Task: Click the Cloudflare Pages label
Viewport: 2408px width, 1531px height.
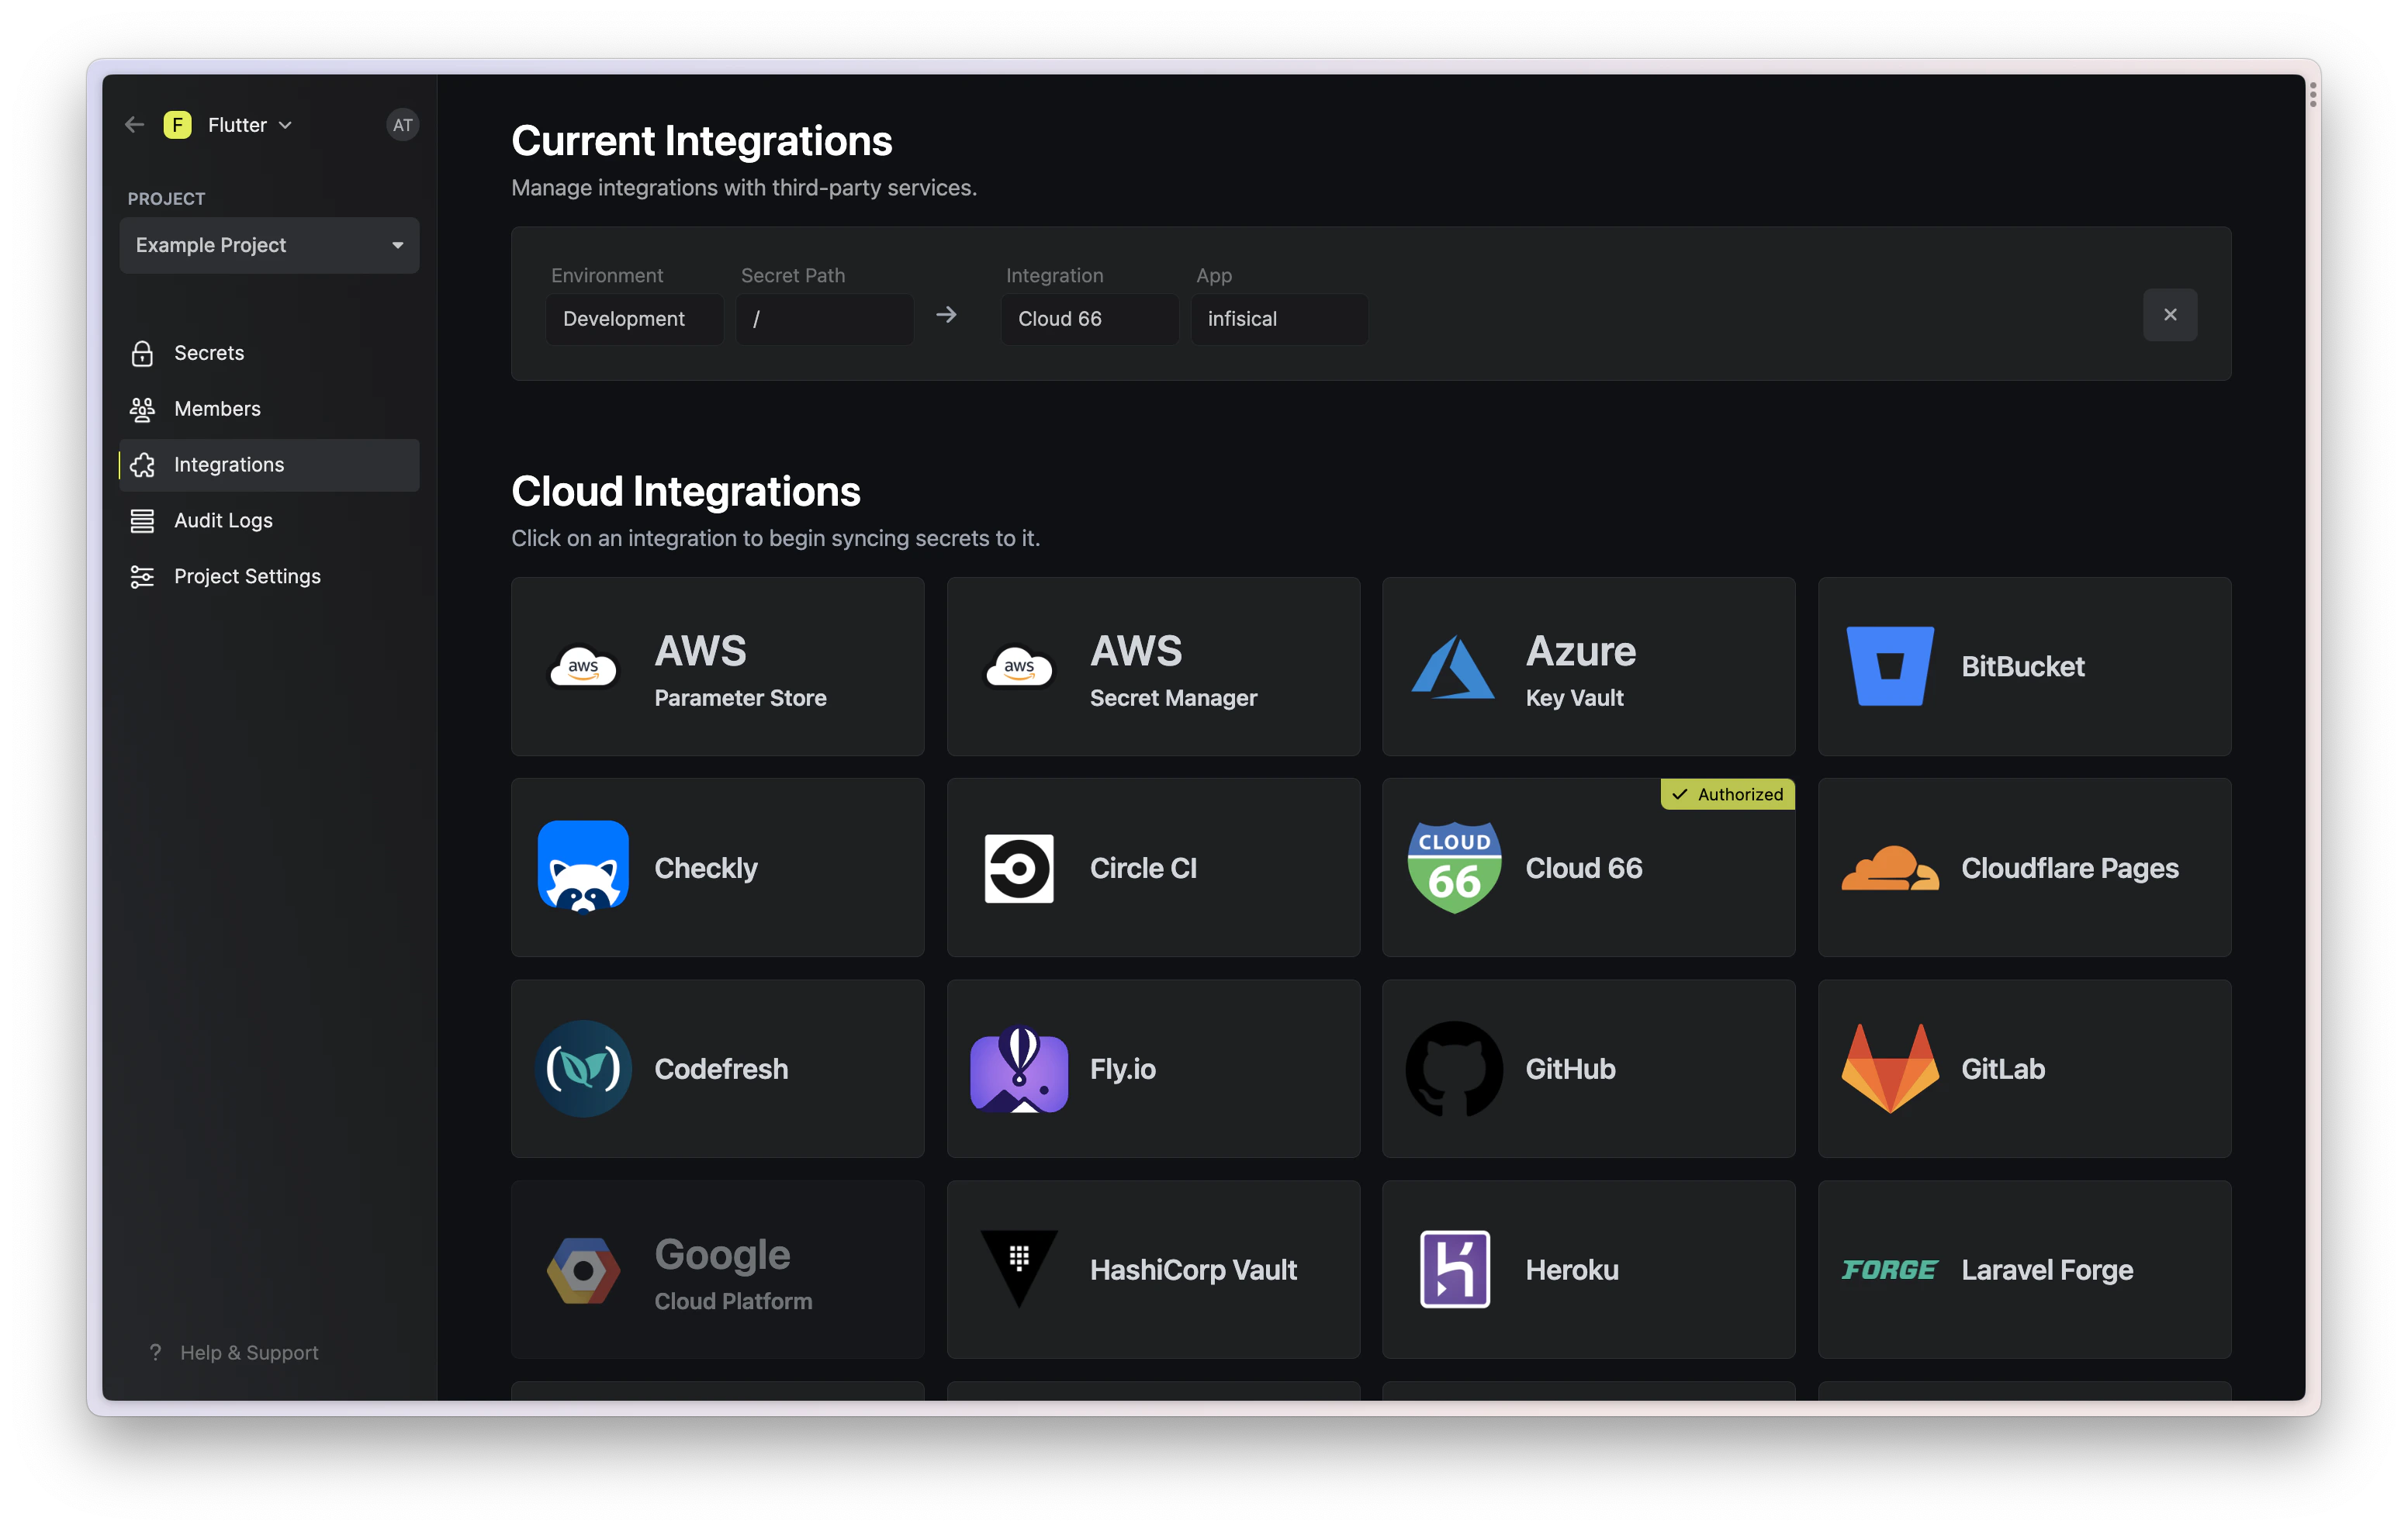Action: click(x=2069, y=868)
